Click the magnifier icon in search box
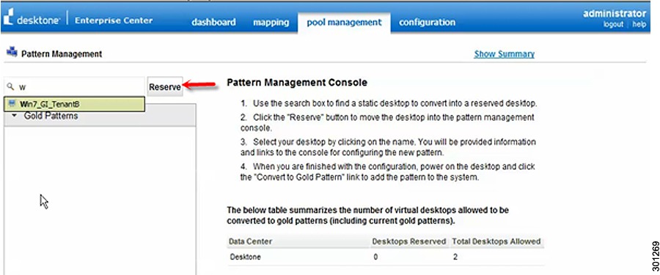The image size is (660, 275). coord(11,86)
